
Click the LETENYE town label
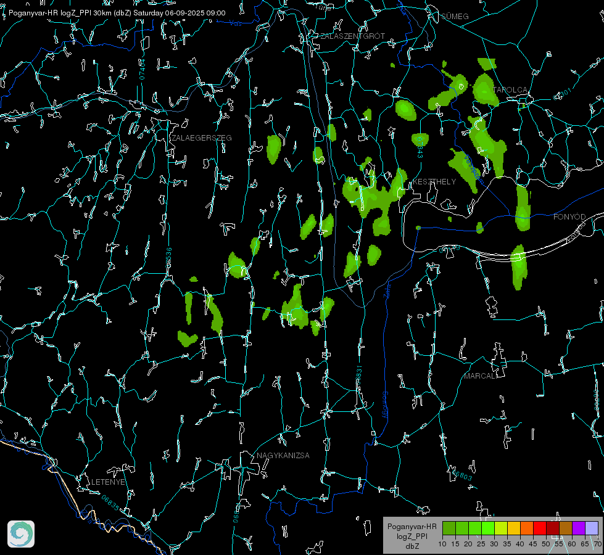108,482
